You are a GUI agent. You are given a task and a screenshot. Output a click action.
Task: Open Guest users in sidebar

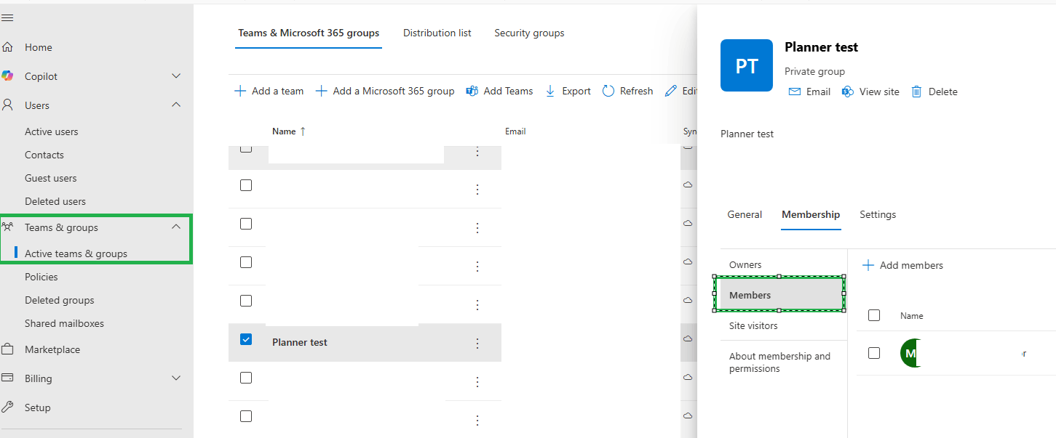(x=50, y=178)
